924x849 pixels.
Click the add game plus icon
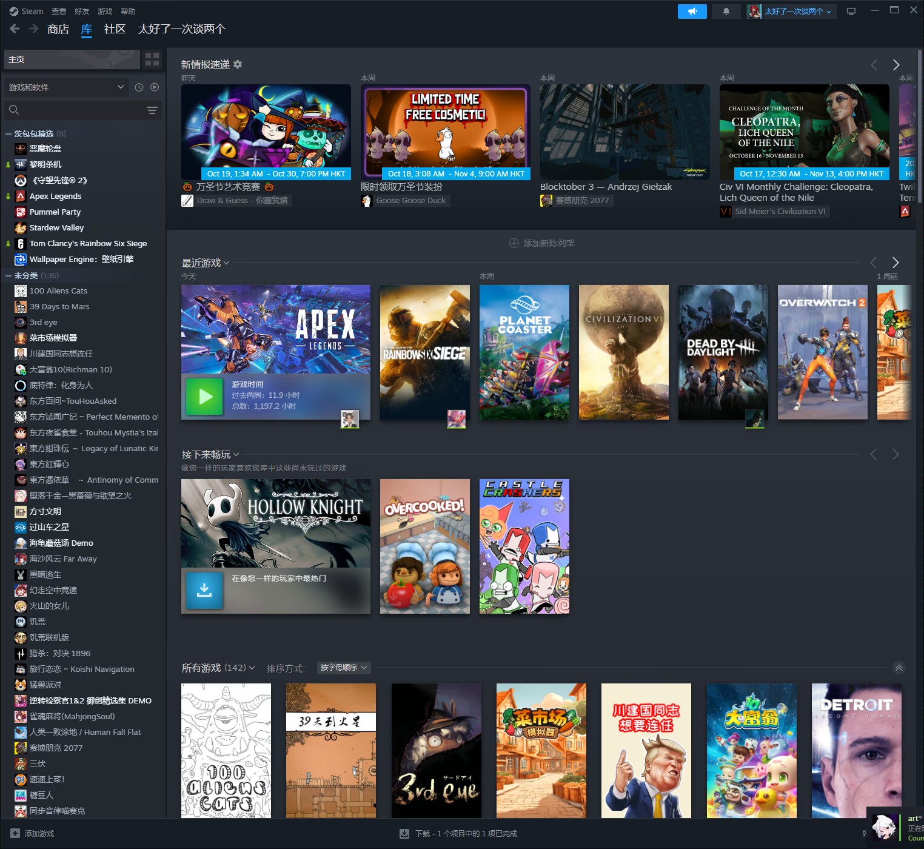(x=15, y=833)
